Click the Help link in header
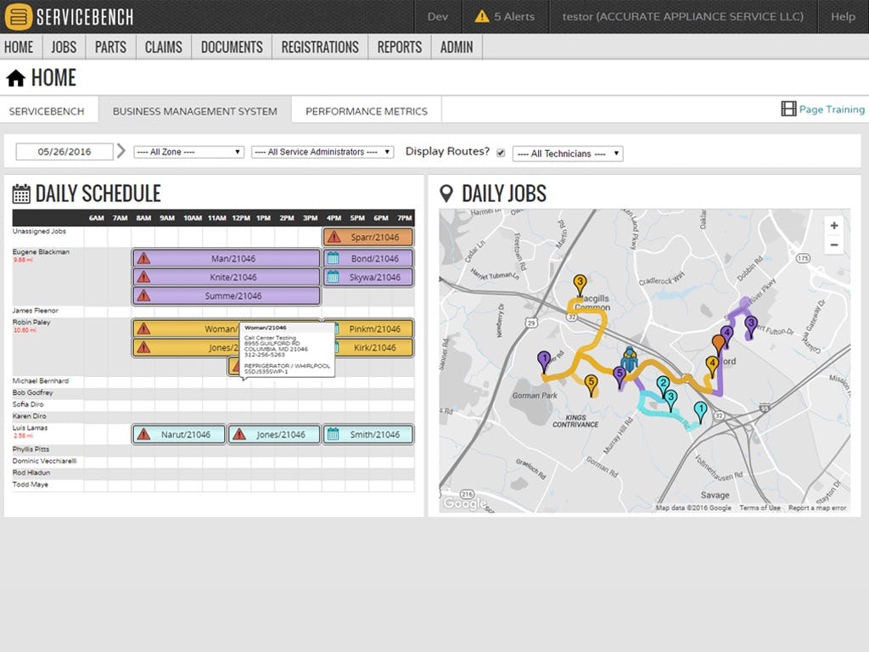This screenshot has width=869, height=652. [843, 17]
